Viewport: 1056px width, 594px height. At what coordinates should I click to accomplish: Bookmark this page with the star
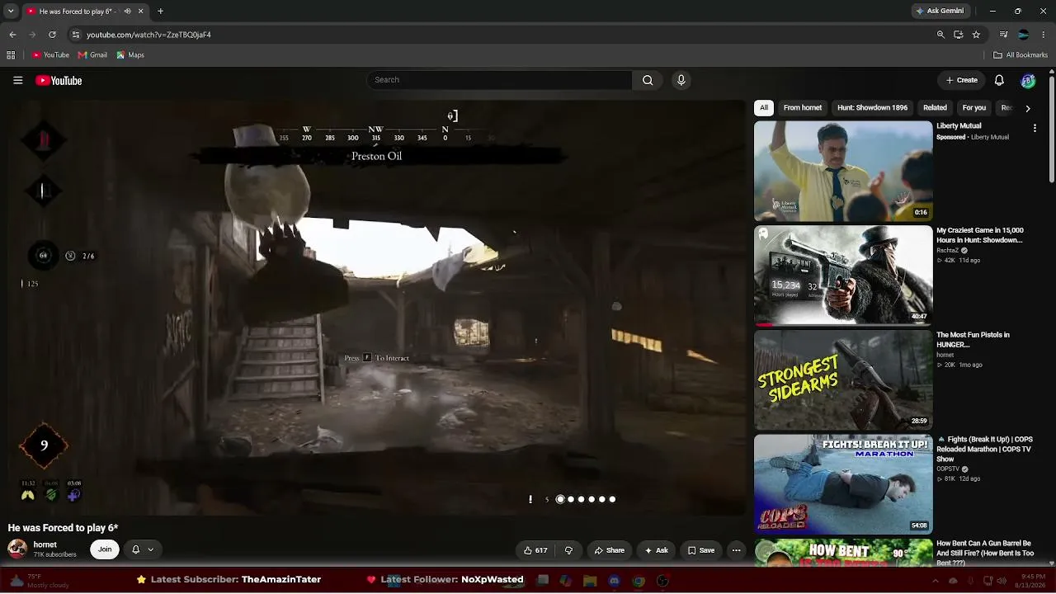[x=976, y=35]
